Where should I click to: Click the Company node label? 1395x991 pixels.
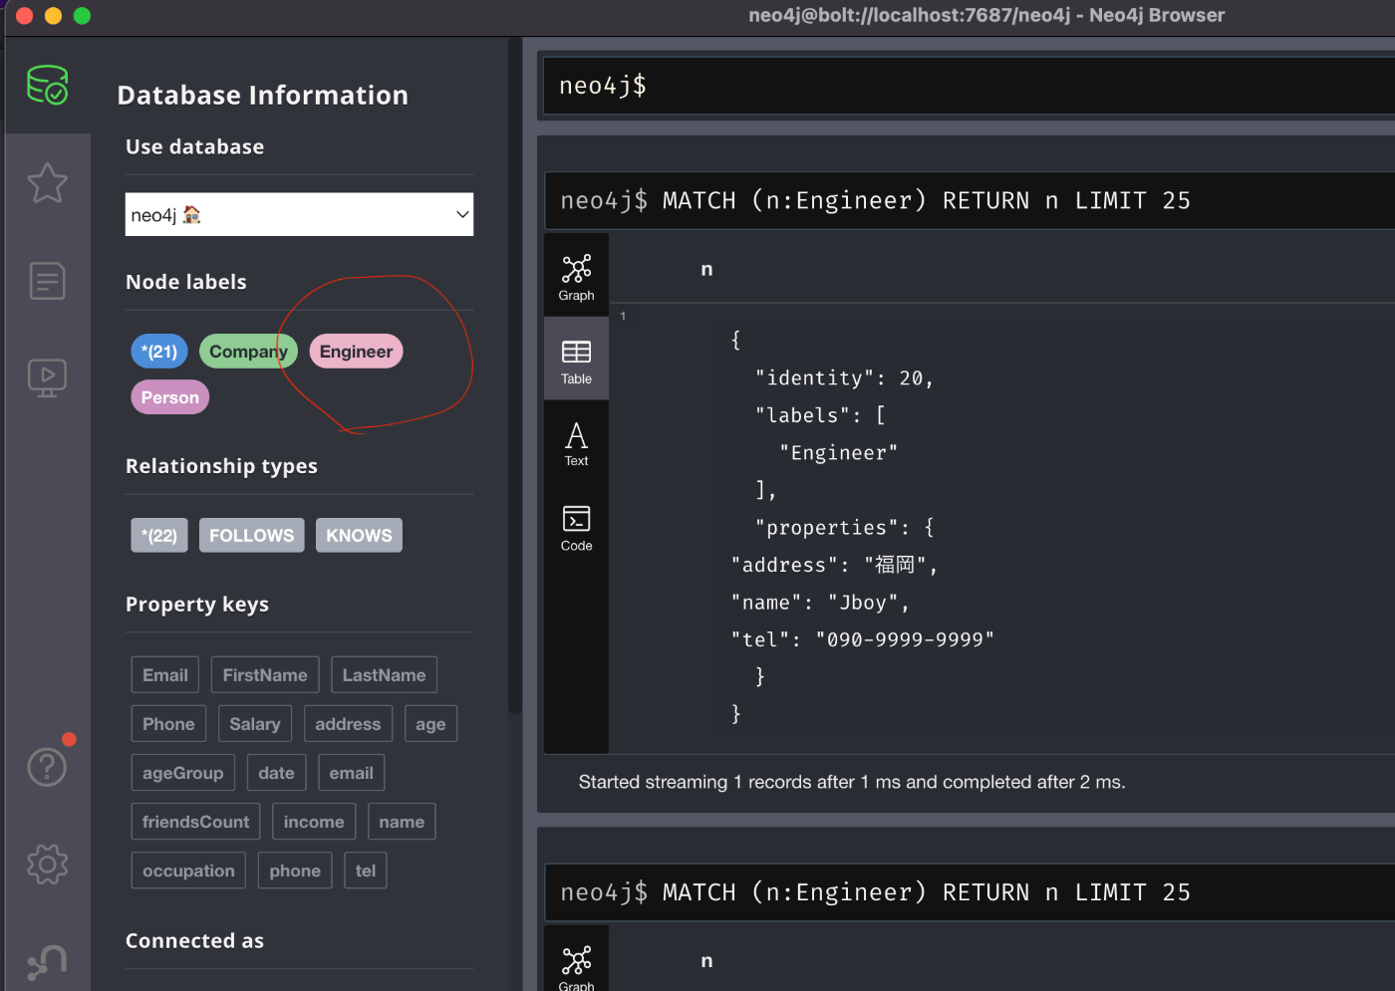pos(248,351)
